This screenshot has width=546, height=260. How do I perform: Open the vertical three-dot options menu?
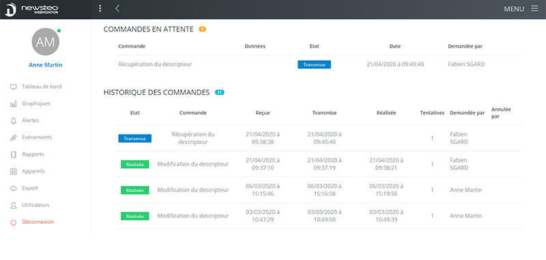100,9
